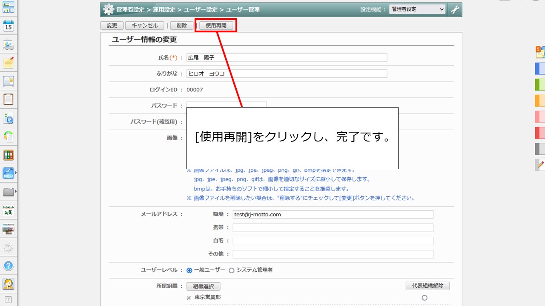Select the 一般ユーザー radio button
545x306 pixels.
click(189, 270)
